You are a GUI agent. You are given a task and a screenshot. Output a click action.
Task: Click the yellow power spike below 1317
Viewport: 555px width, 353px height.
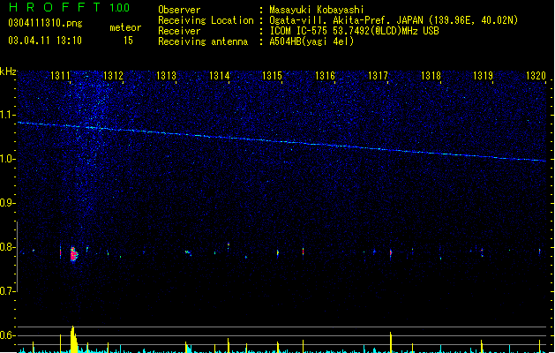(x=391, y=342)
